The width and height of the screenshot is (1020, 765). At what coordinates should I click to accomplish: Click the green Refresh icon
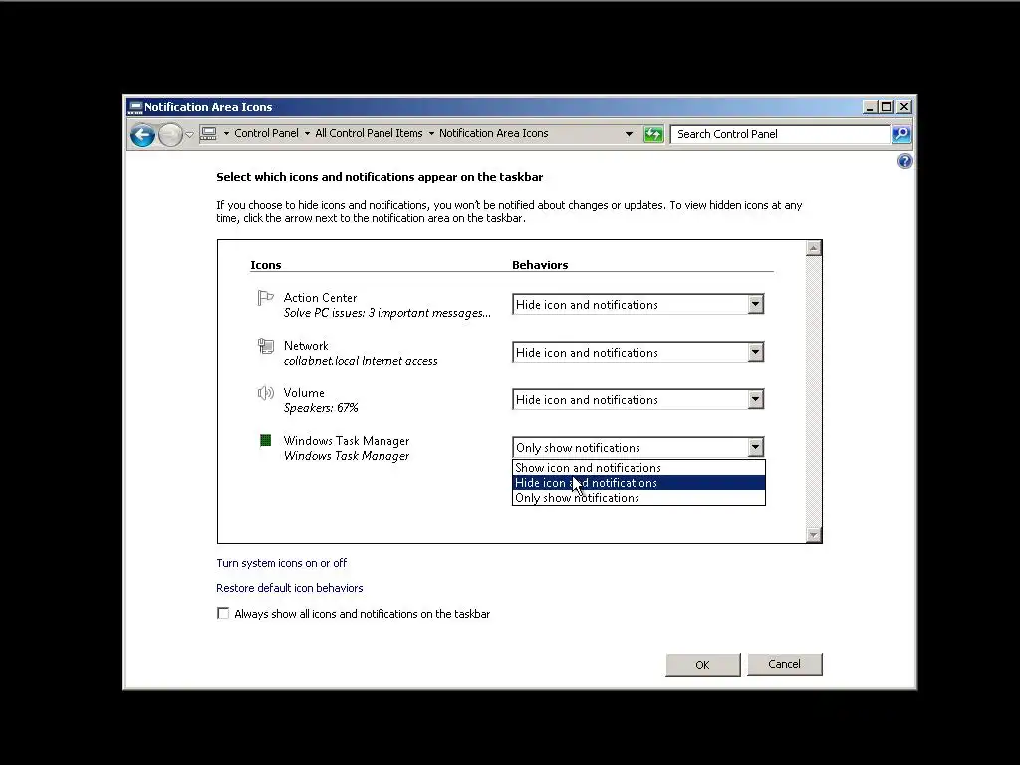point(653,134)
